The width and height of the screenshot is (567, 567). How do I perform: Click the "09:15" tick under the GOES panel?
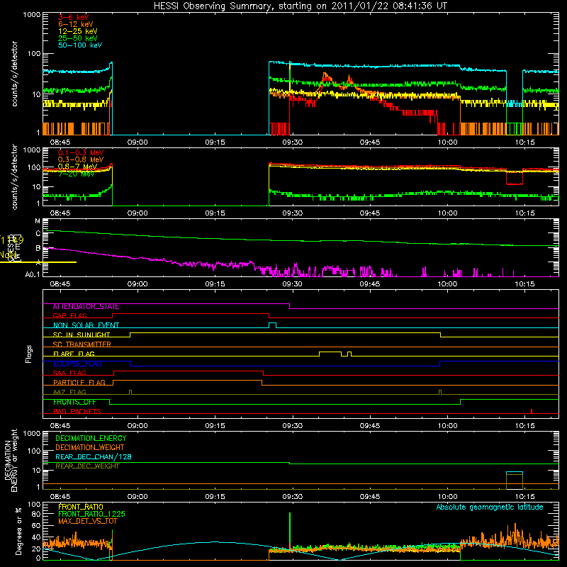tap(215, 284)
